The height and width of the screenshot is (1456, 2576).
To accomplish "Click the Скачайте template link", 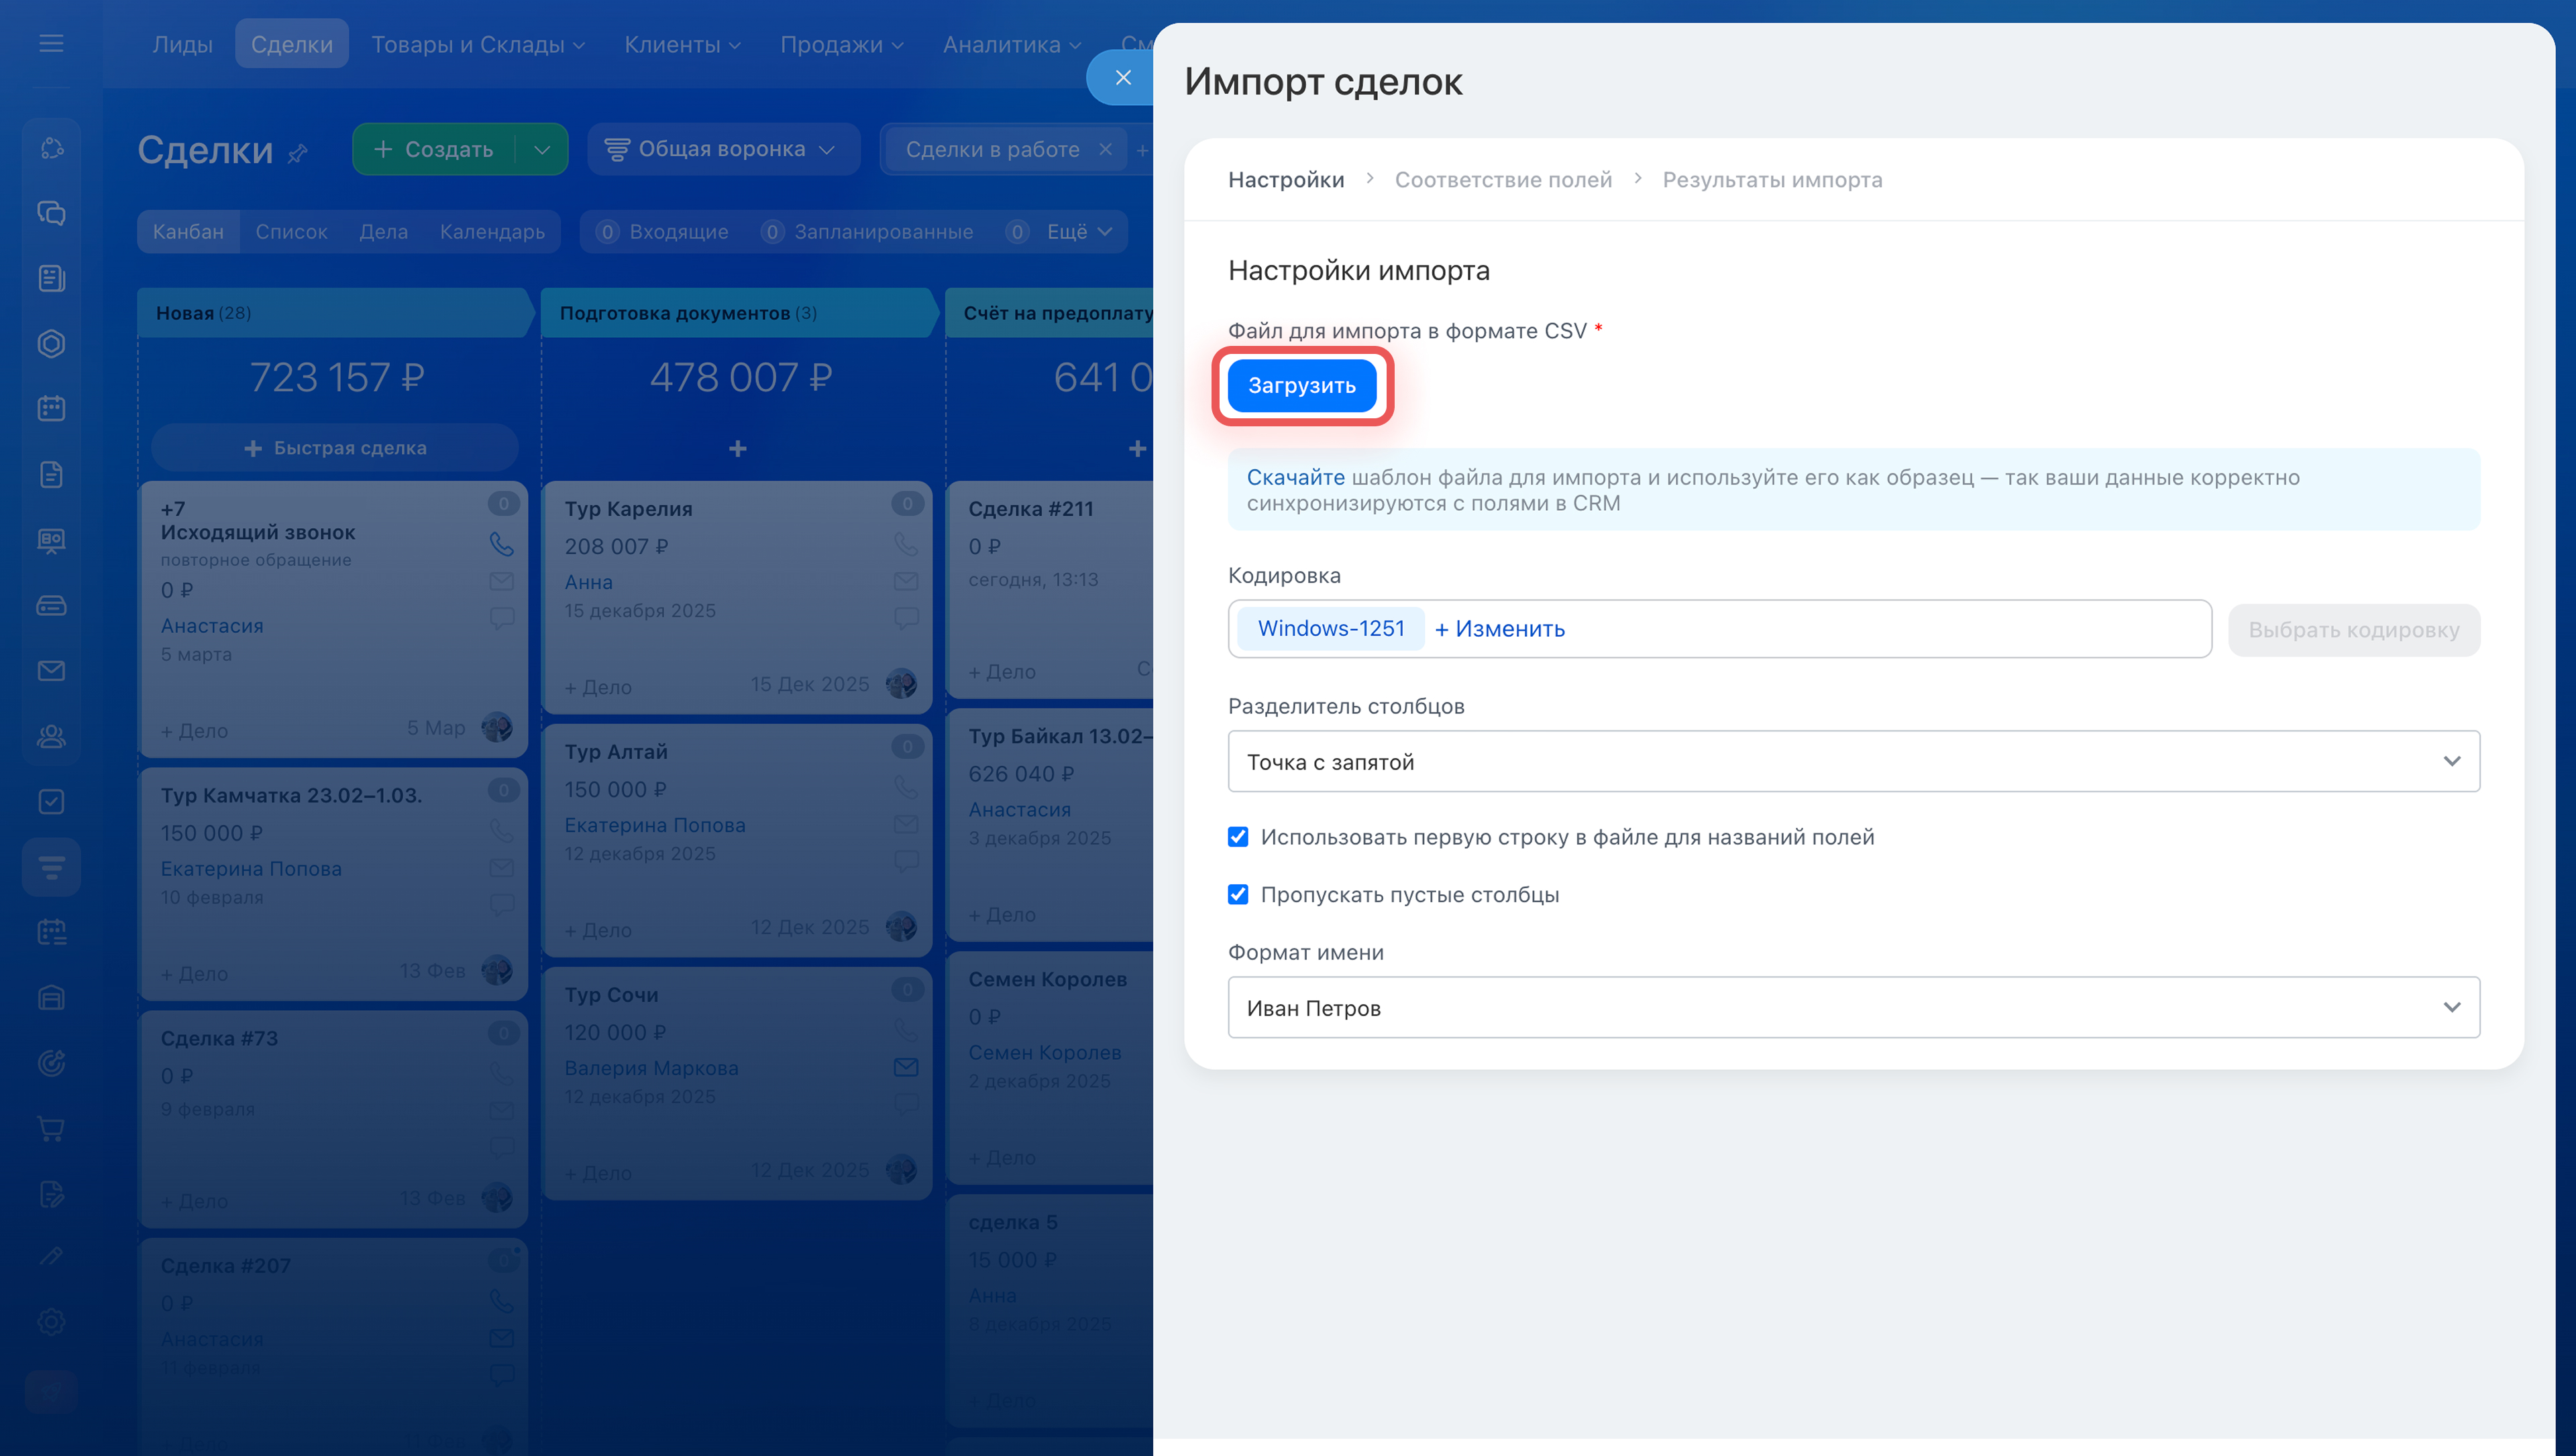I will coord(1295,477).
